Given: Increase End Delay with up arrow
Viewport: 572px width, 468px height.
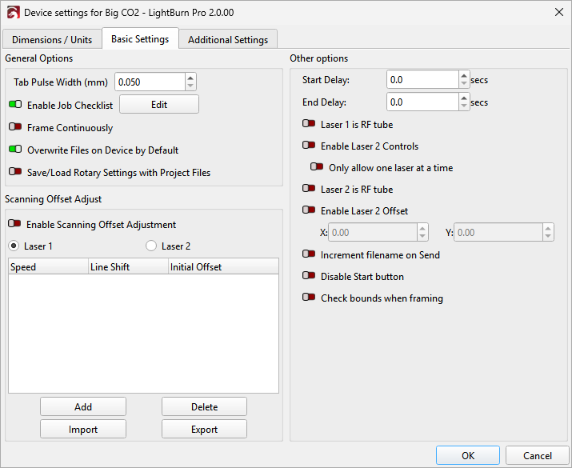Looking at the screenshot, I should pyautogui.click(x=464, y=98).
